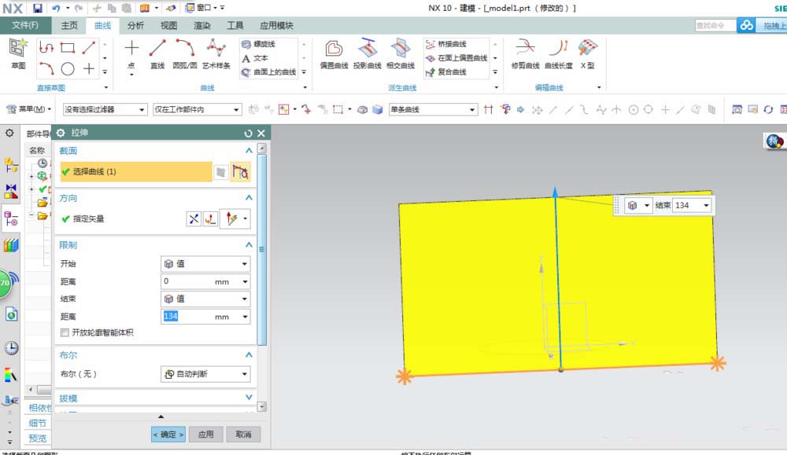The width and height of the screenshot is (787, 455).
Task: Choose the 艺术样条 (Studio Spline) tool
Action: tap(216, 53)
